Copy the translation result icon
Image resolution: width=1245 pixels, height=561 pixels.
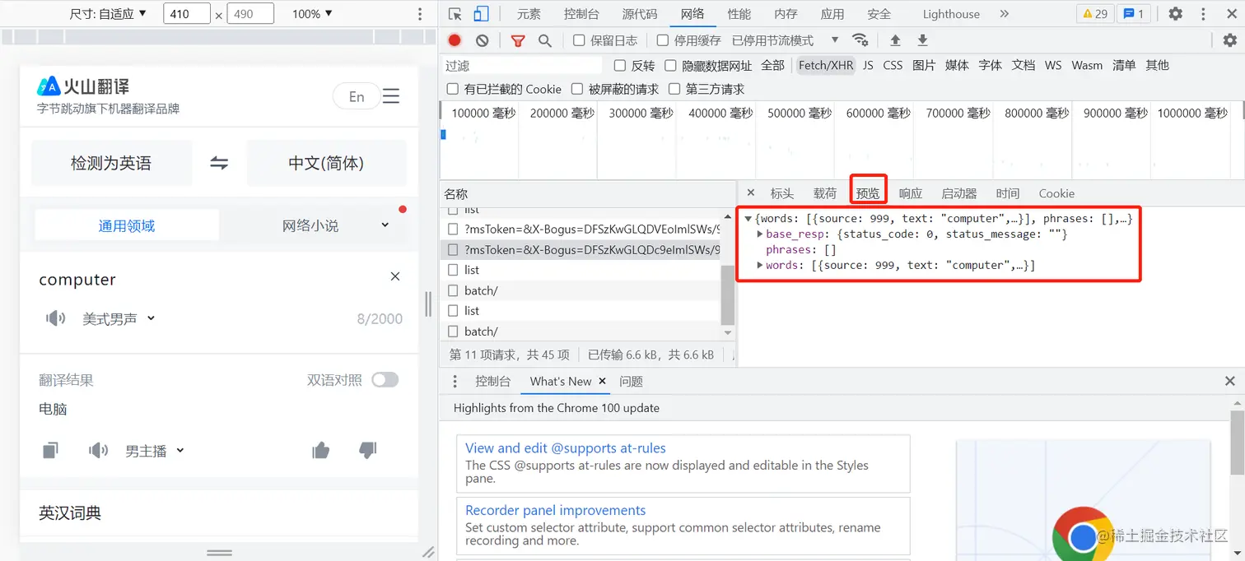tap(51, 450)
